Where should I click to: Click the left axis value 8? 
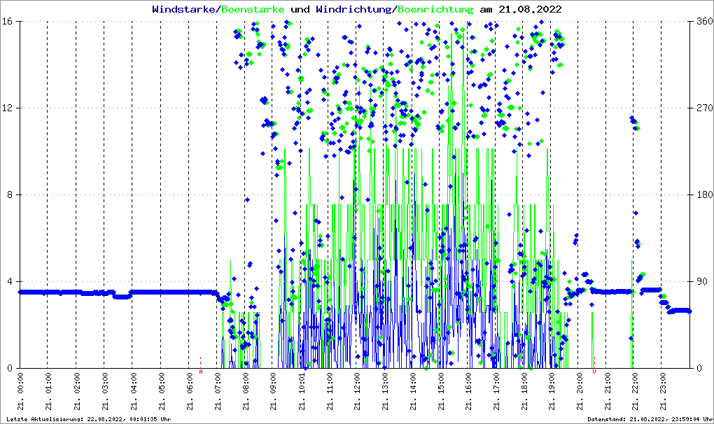pos(8,195)
